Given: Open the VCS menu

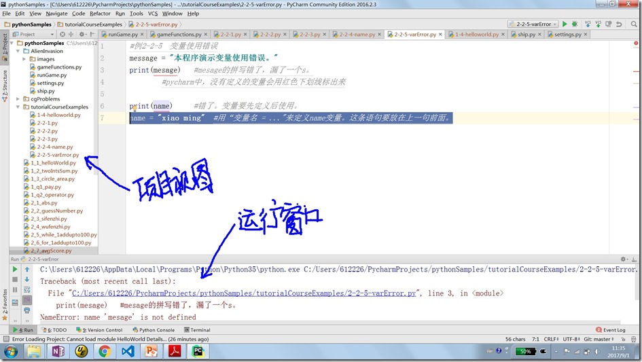Looking at the screenshot, I should pyautogui.click(x=153, y=14).
